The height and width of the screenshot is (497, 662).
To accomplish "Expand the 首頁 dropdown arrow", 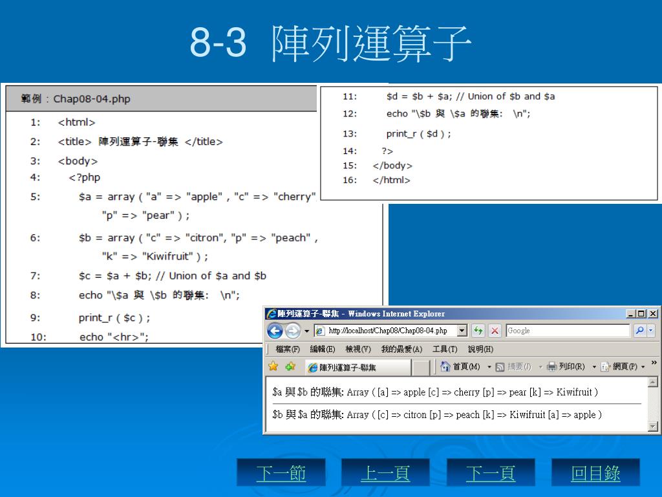I will pos(489,367).
